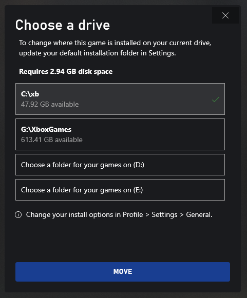Screen dimensions: 247x298
Task: Click the green checkmark on C:\xb
Action: (x=216, y=100)
